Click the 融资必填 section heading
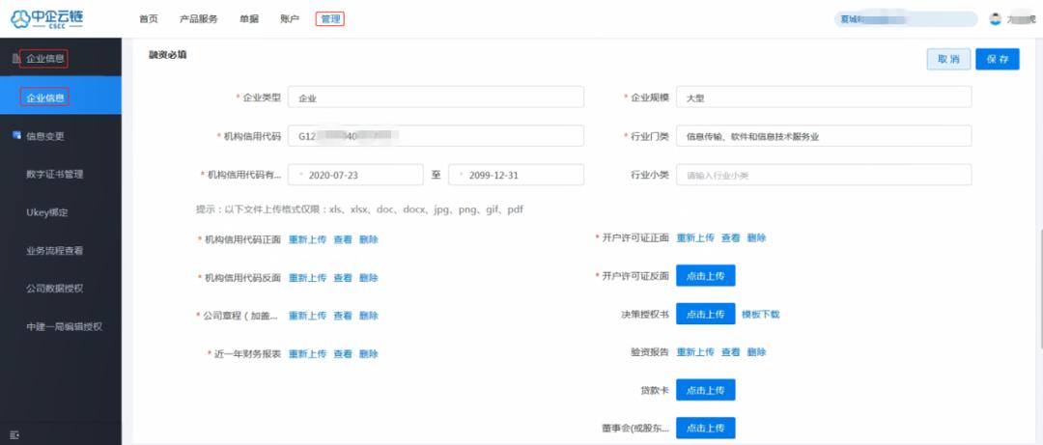 tap(168, 55)
